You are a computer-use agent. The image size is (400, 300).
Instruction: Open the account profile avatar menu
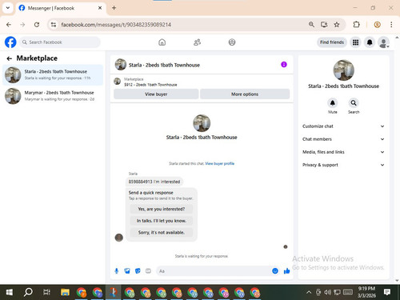383,42
